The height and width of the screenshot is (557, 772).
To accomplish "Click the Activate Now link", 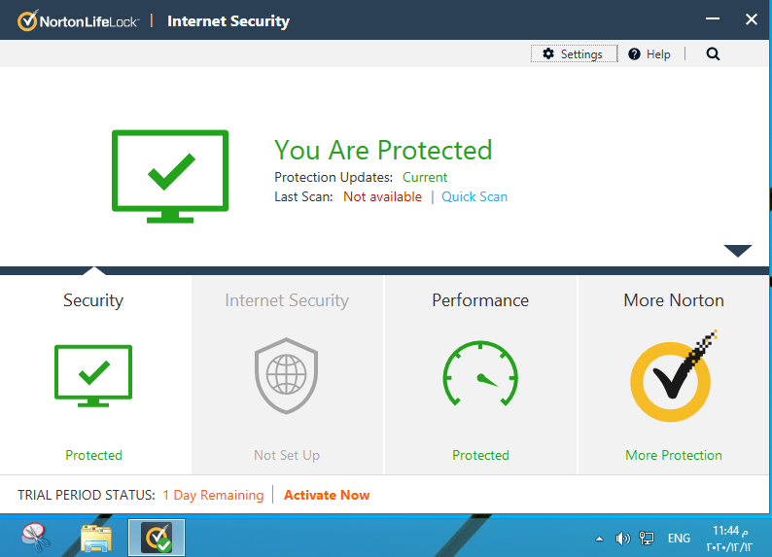I will click(327, 495).
